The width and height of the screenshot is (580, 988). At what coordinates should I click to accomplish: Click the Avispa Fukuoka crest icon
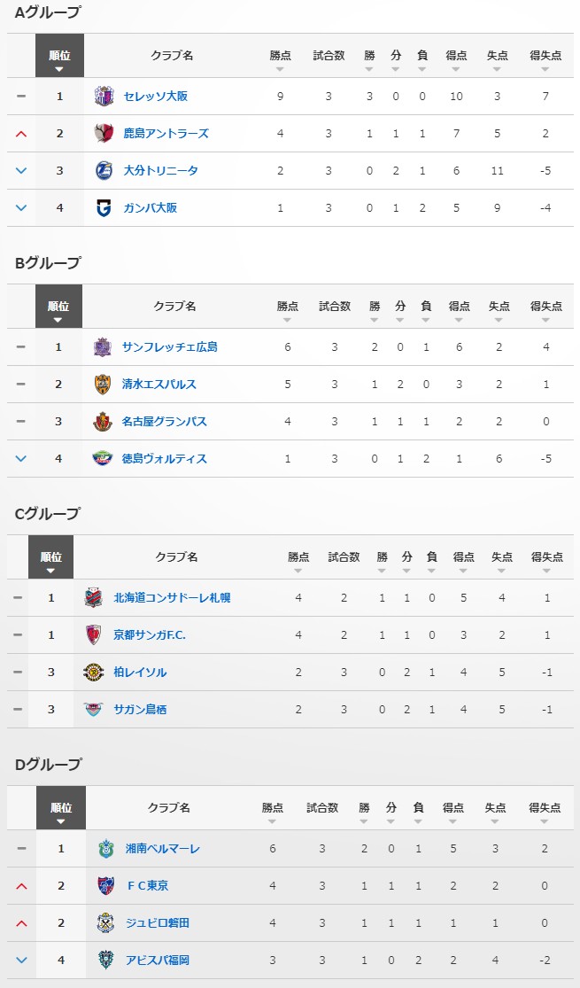pos(106,961)
